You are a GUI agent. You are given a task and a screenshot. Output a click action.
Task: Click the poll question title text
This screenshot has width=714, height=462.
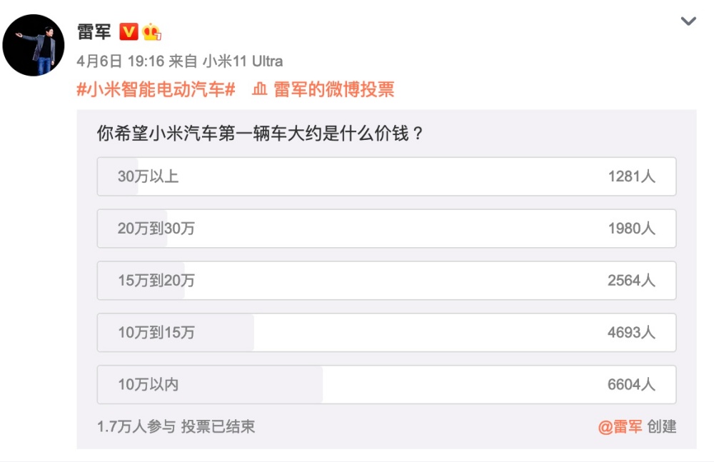(x=261, y=134)
